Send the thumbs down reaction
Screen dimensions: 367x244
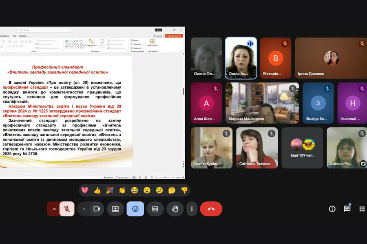click(x=184, y=190)
